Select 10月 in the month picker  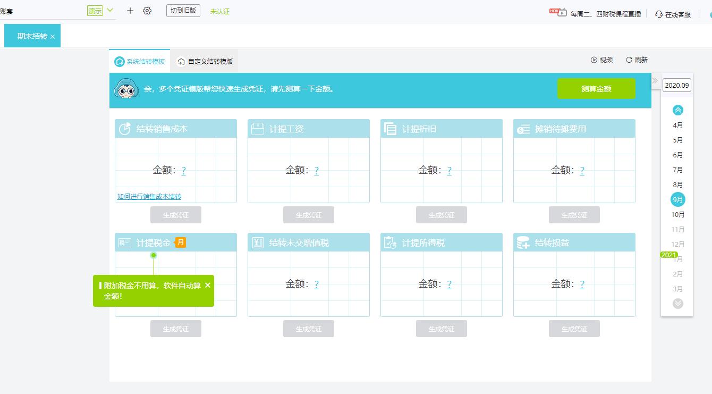pos(677,214)
